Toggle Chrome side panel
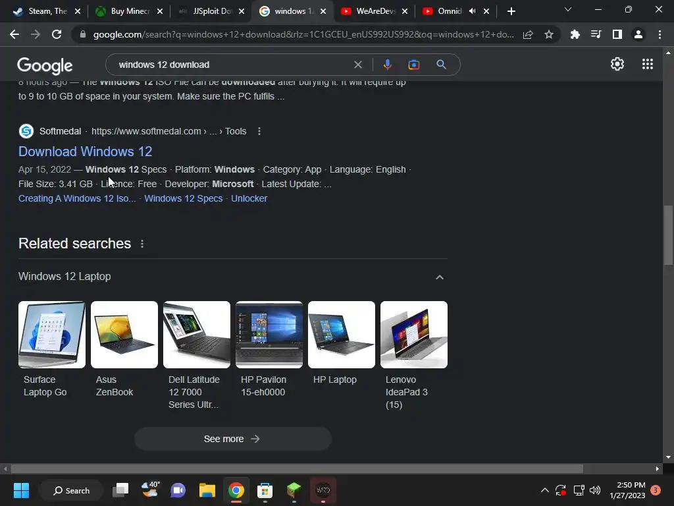 click(617, 34)
